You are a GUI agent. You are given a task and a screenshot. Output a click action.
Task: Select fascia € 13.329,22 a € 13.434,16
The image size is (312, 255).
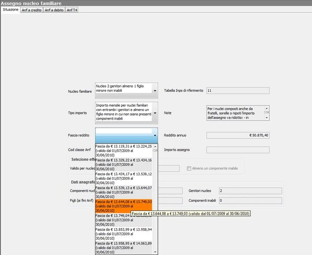pos(123,162)
